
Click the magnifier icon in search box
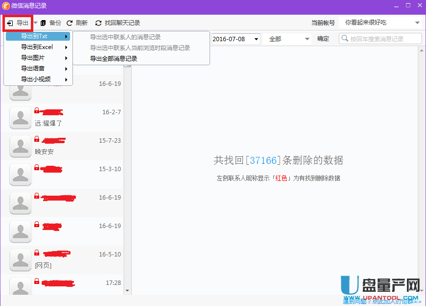(345, 39)
